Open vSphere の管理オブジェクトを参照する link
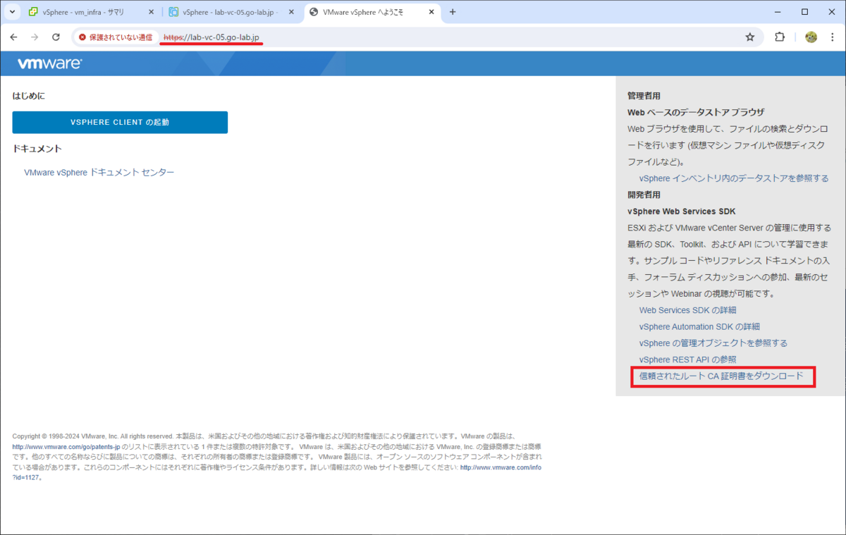846x535 pixels. point(713,343)
